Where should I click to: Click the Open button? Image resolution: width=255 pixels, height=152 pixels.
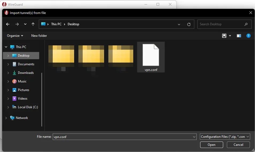pyautogui.click(x=211, y=145)
